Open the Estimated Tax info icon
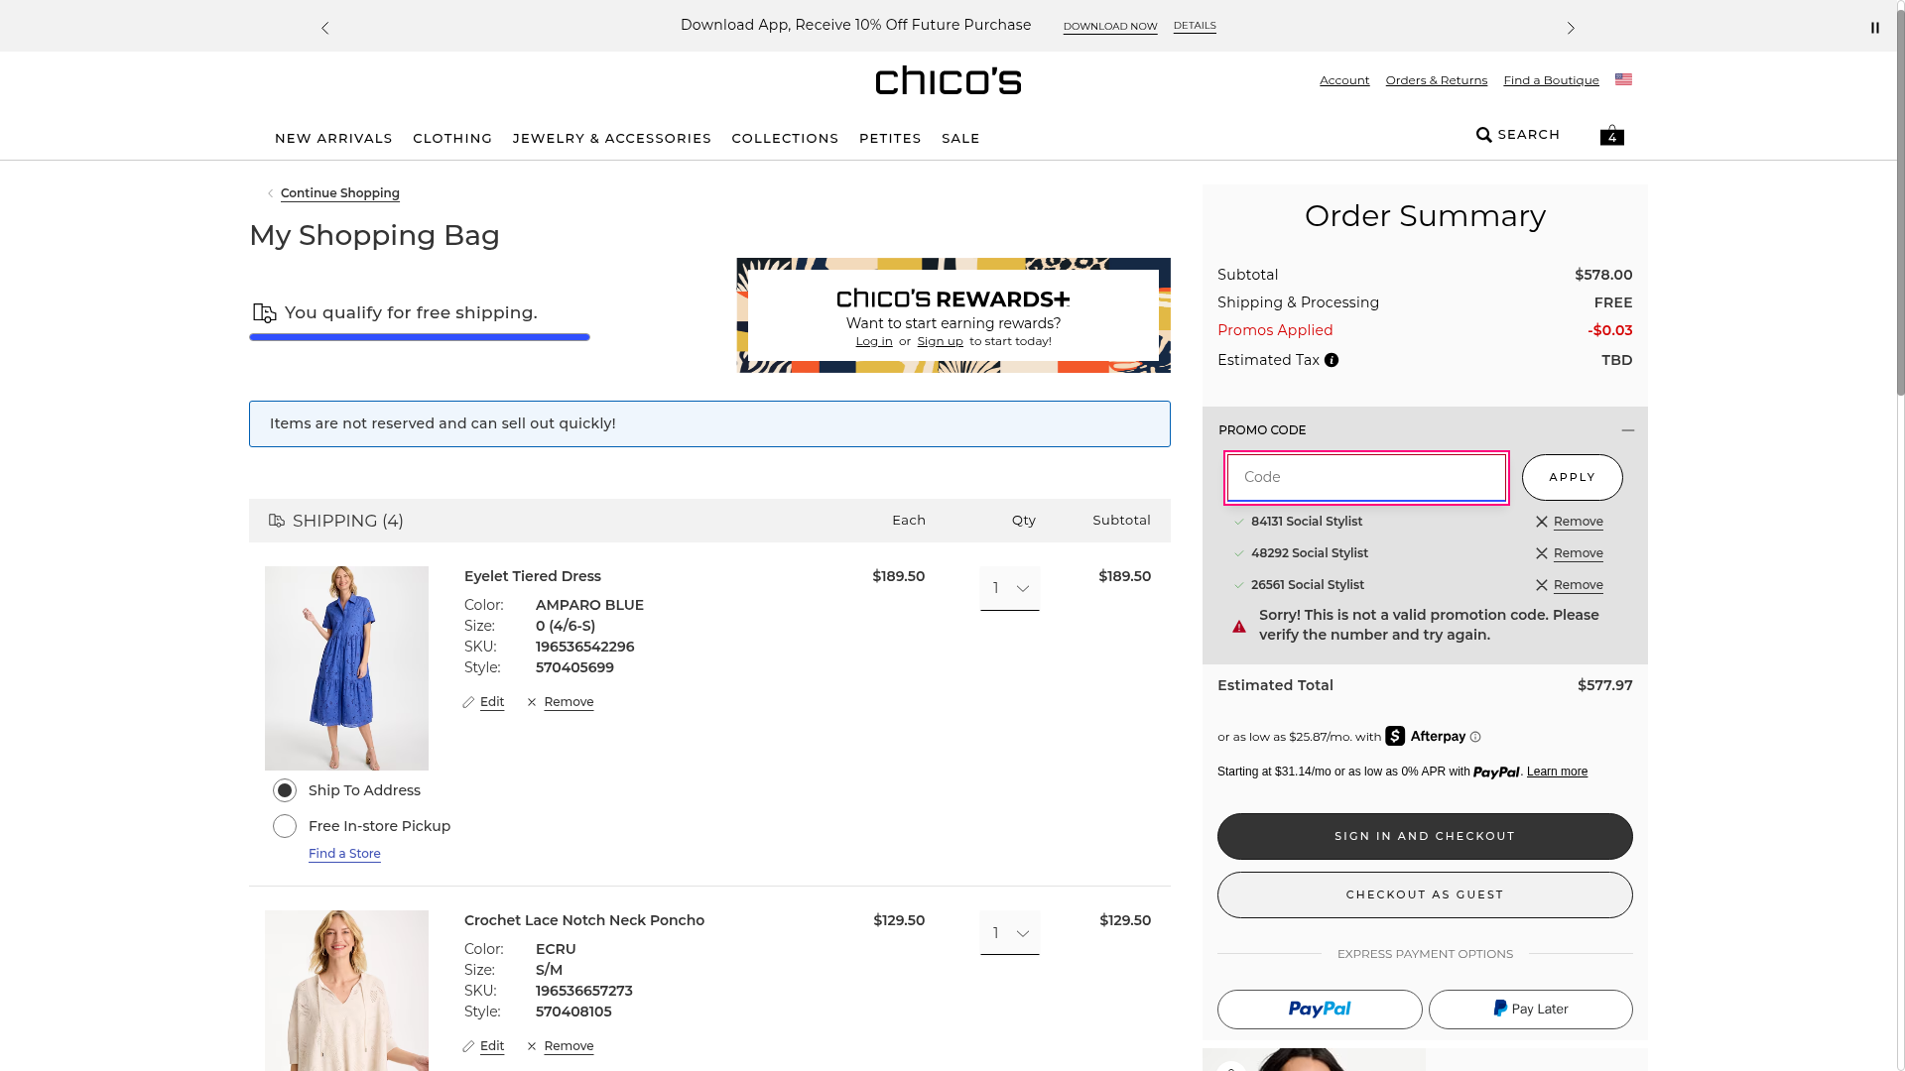The image size is (1905, 1071). (1332, 360)
